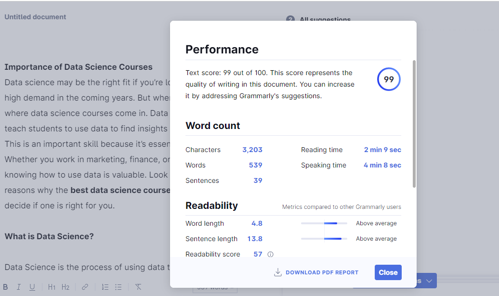Expand the chevron on the blue button
Viewport: 499px width, 296px height.
429,281
